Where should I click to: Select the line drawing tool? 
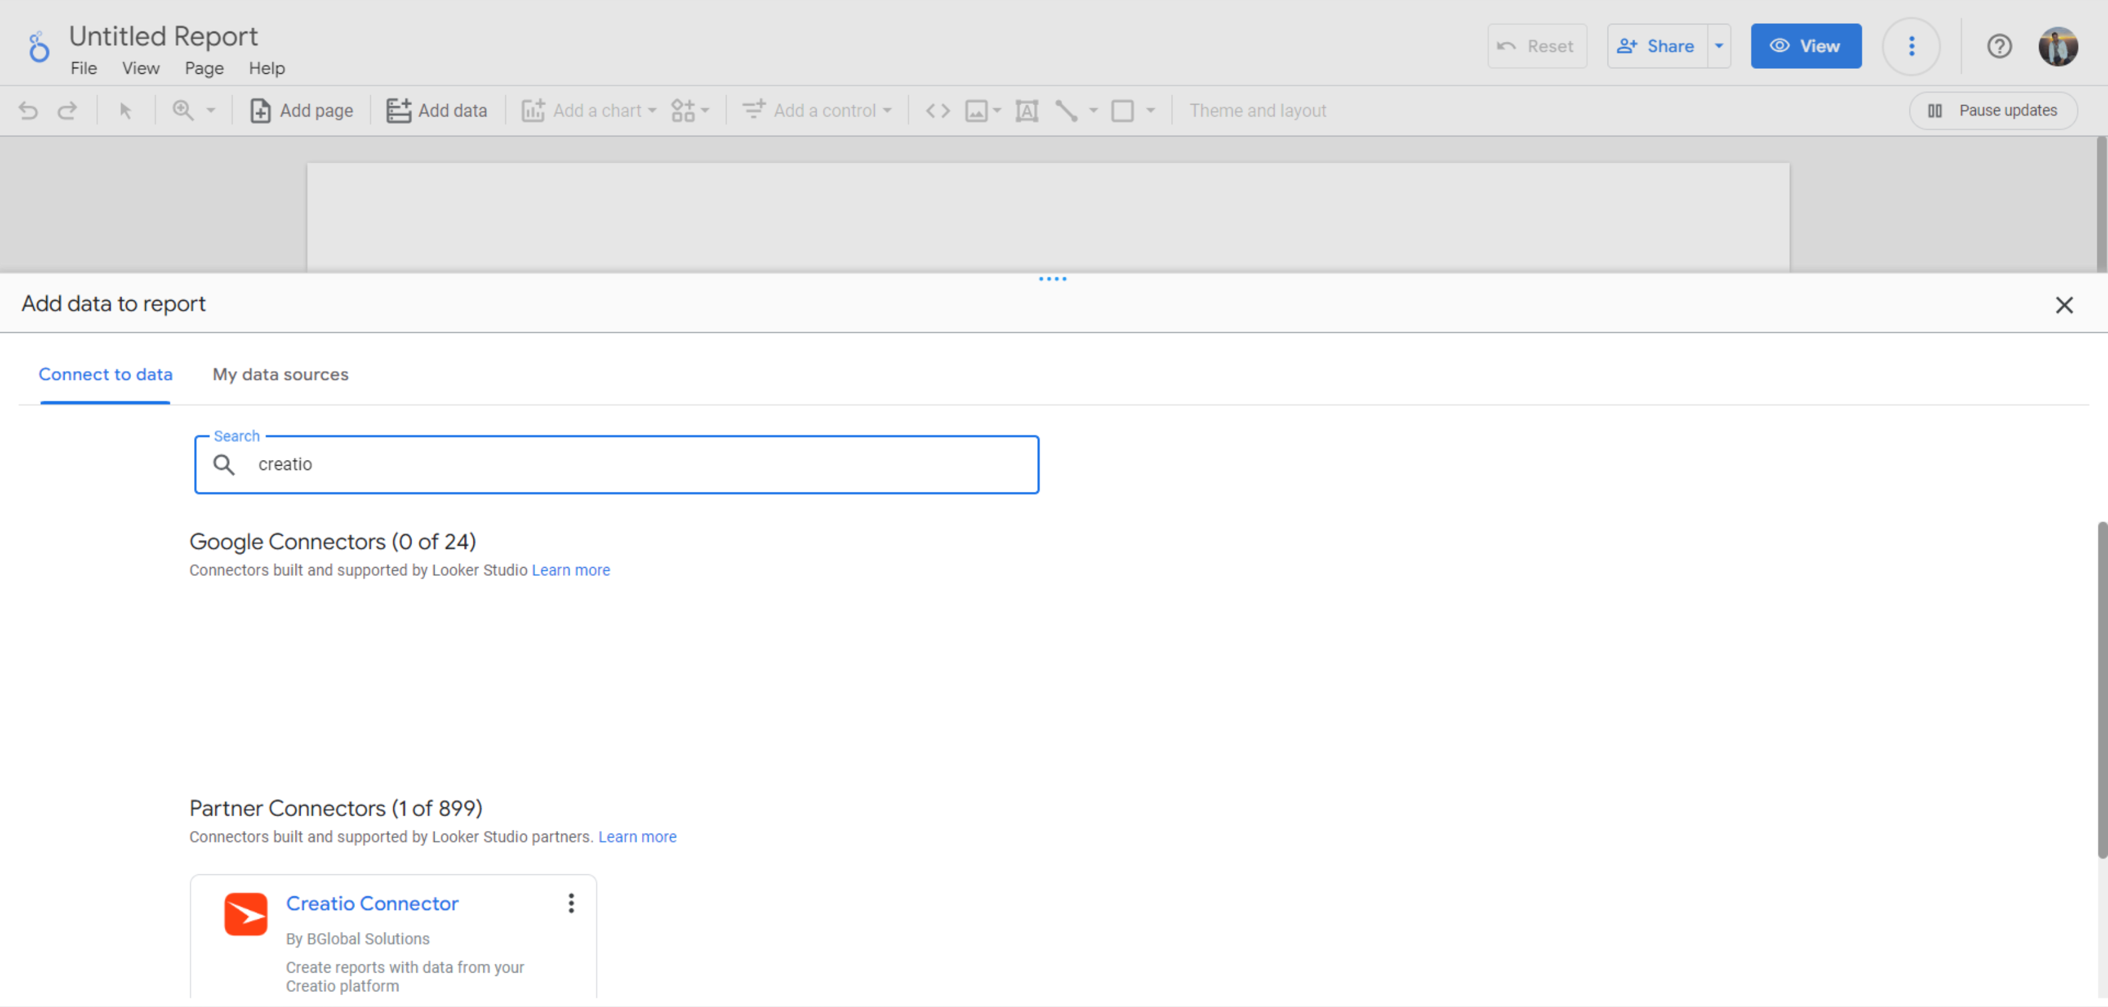(x=1067, y=110)
